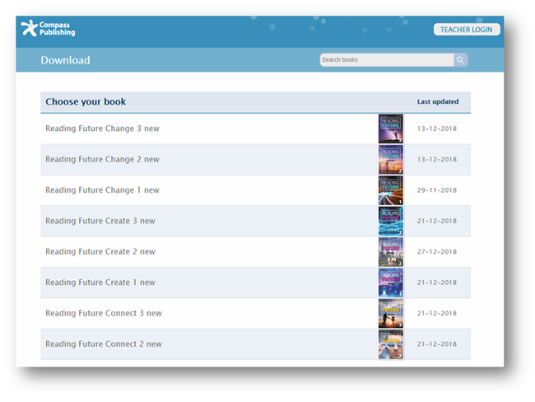Image resolution: width=535 pixels, height=402 pixels.
Task: Click date 21-12-2018 in Create 1 row
Action: pos(437,283)
